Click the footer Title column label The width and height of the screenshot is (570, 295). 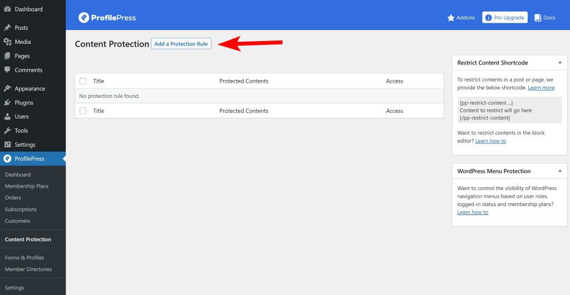[99, 111]
